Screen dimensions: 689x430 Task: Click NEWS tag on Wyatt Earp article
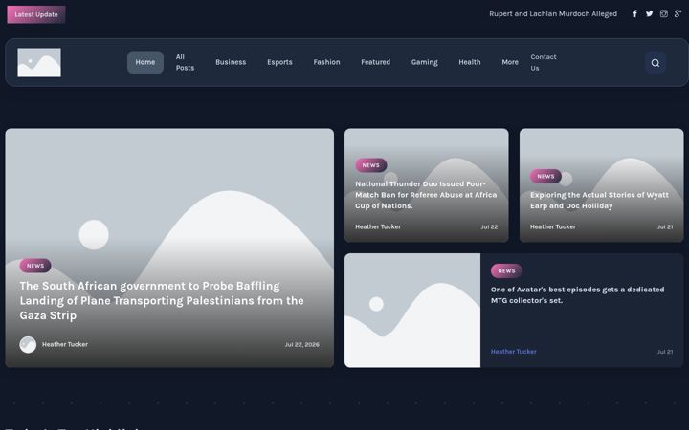pyautogui.click(x=545, y=177)
